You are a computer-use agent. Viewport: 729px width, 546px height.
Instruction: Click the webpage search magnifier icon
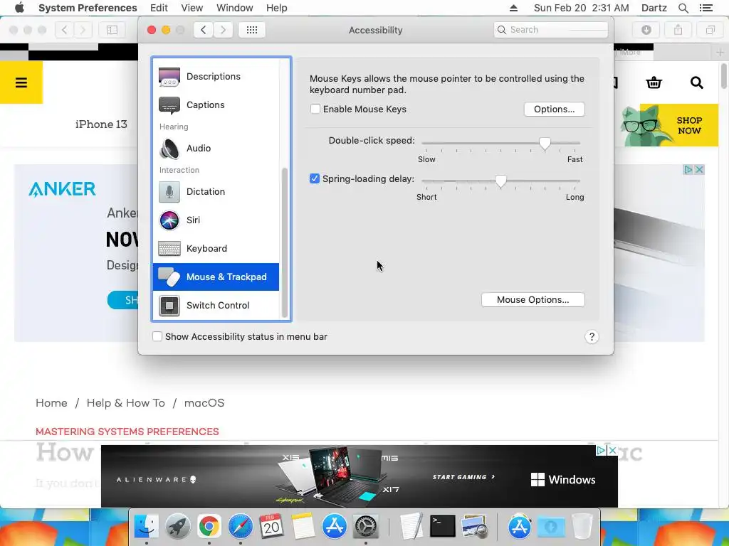pos(696,82)
